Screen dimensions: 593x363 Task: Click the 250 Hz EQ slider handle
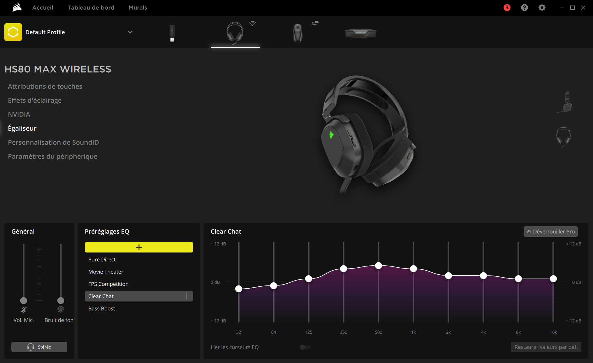coord(344,269)
